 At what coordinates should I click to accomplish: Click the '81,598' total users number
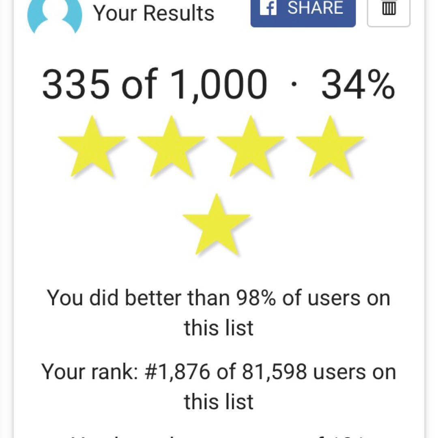tap(274, 372)
